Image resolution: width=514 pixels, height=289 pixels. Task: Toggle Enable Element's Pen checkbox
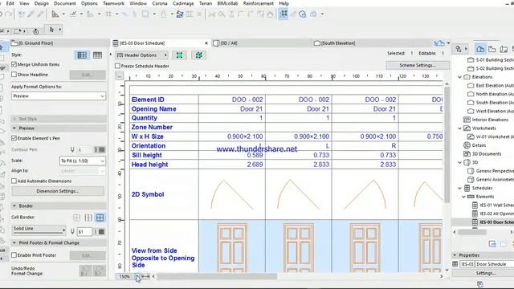[14, 138]
